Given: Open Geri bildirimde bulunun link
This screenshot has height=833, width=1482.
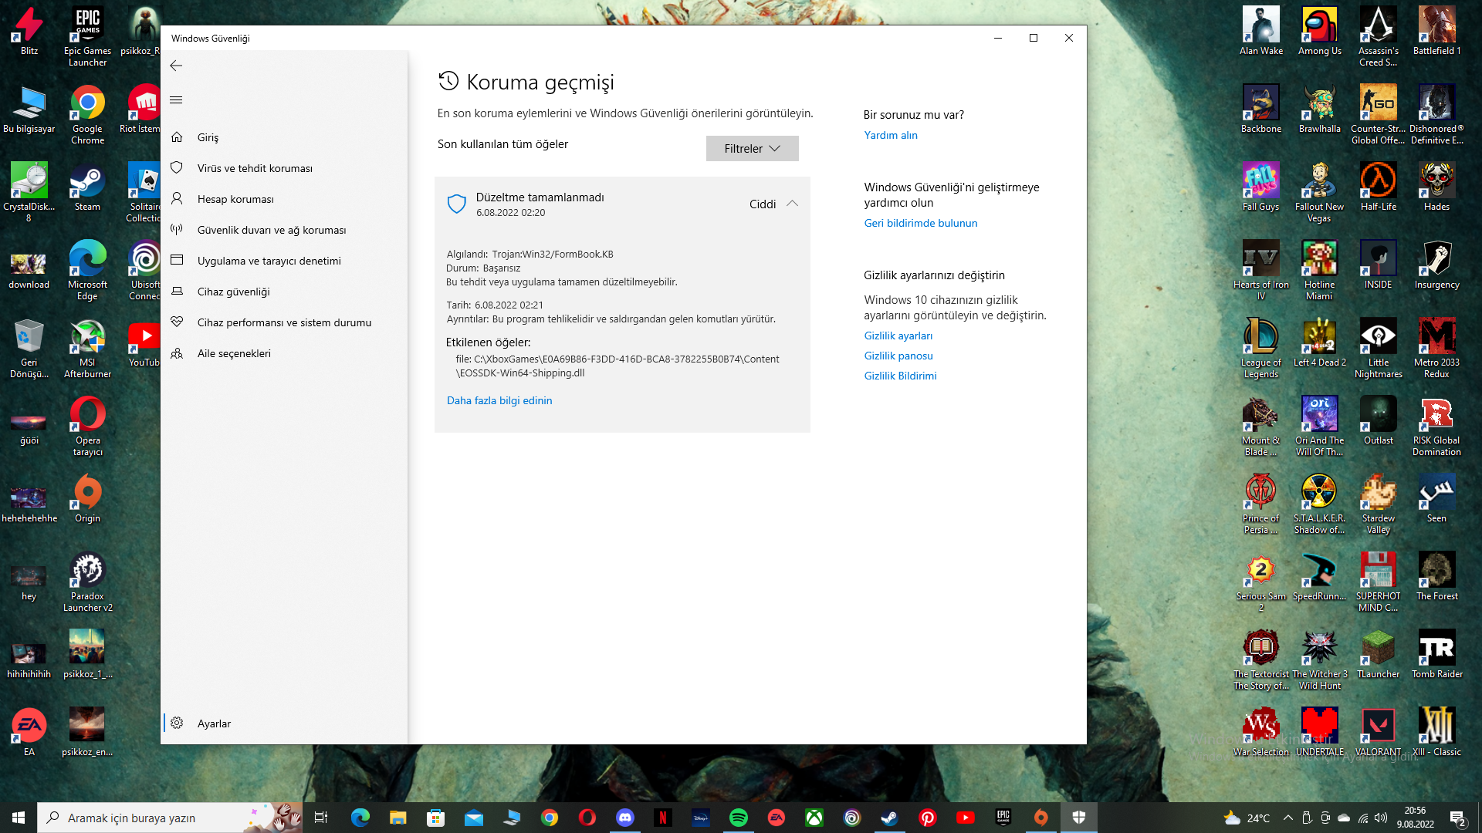Looking at the screenshot, I should pos(920,223).
